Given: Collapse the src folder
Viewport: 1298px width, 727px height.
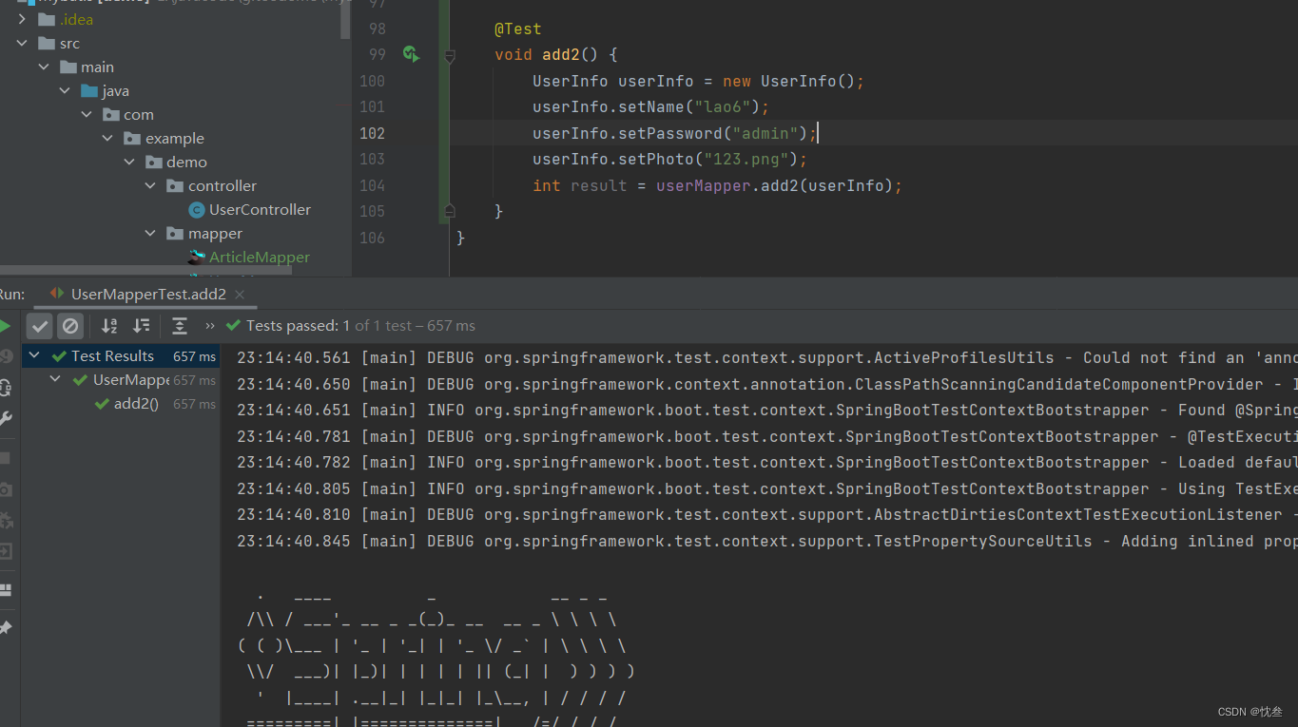Looking at the screenshot, I should [22, 43].
